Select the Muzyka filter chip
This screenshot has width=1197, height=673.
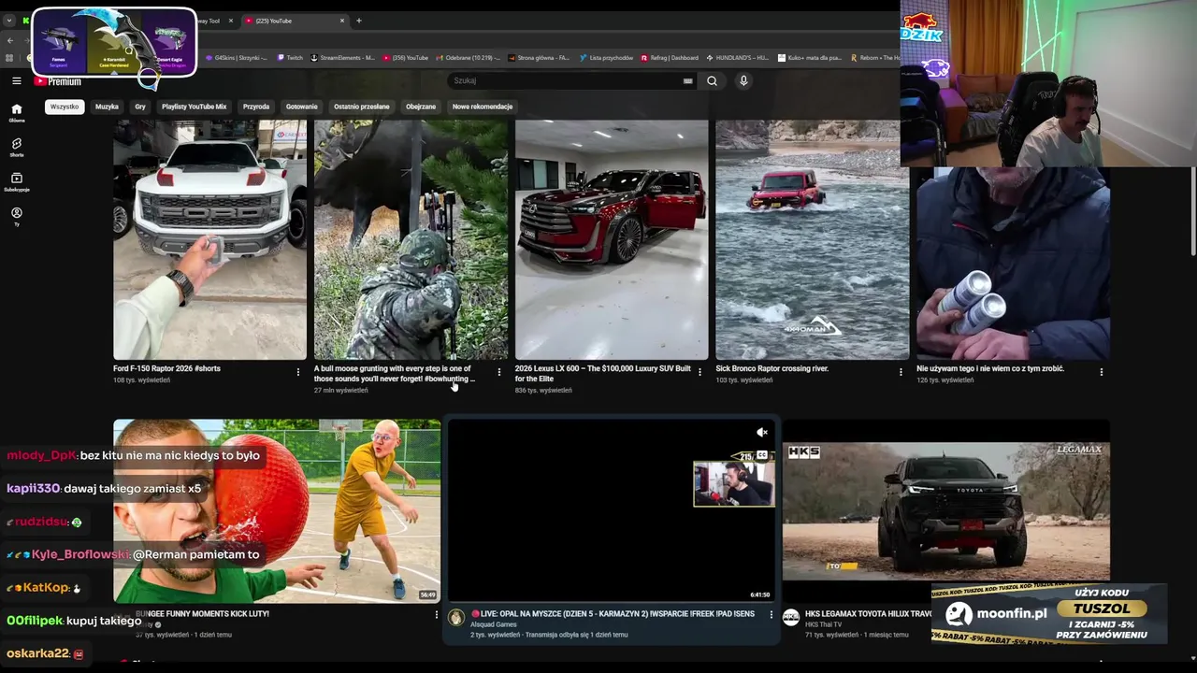point(107,107)
